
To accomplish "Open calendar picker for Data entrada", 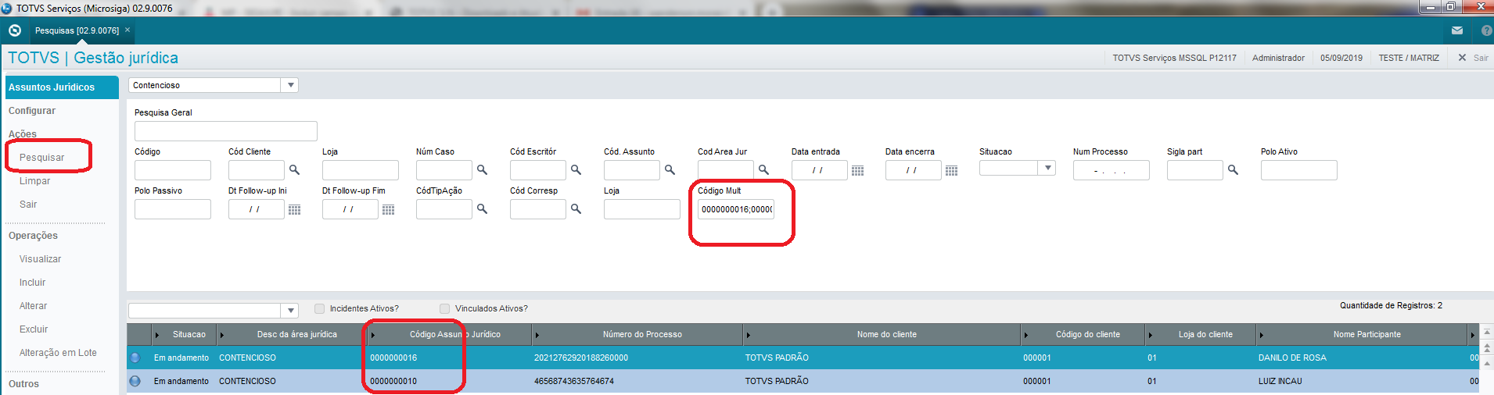I will [x=857, y=170].
